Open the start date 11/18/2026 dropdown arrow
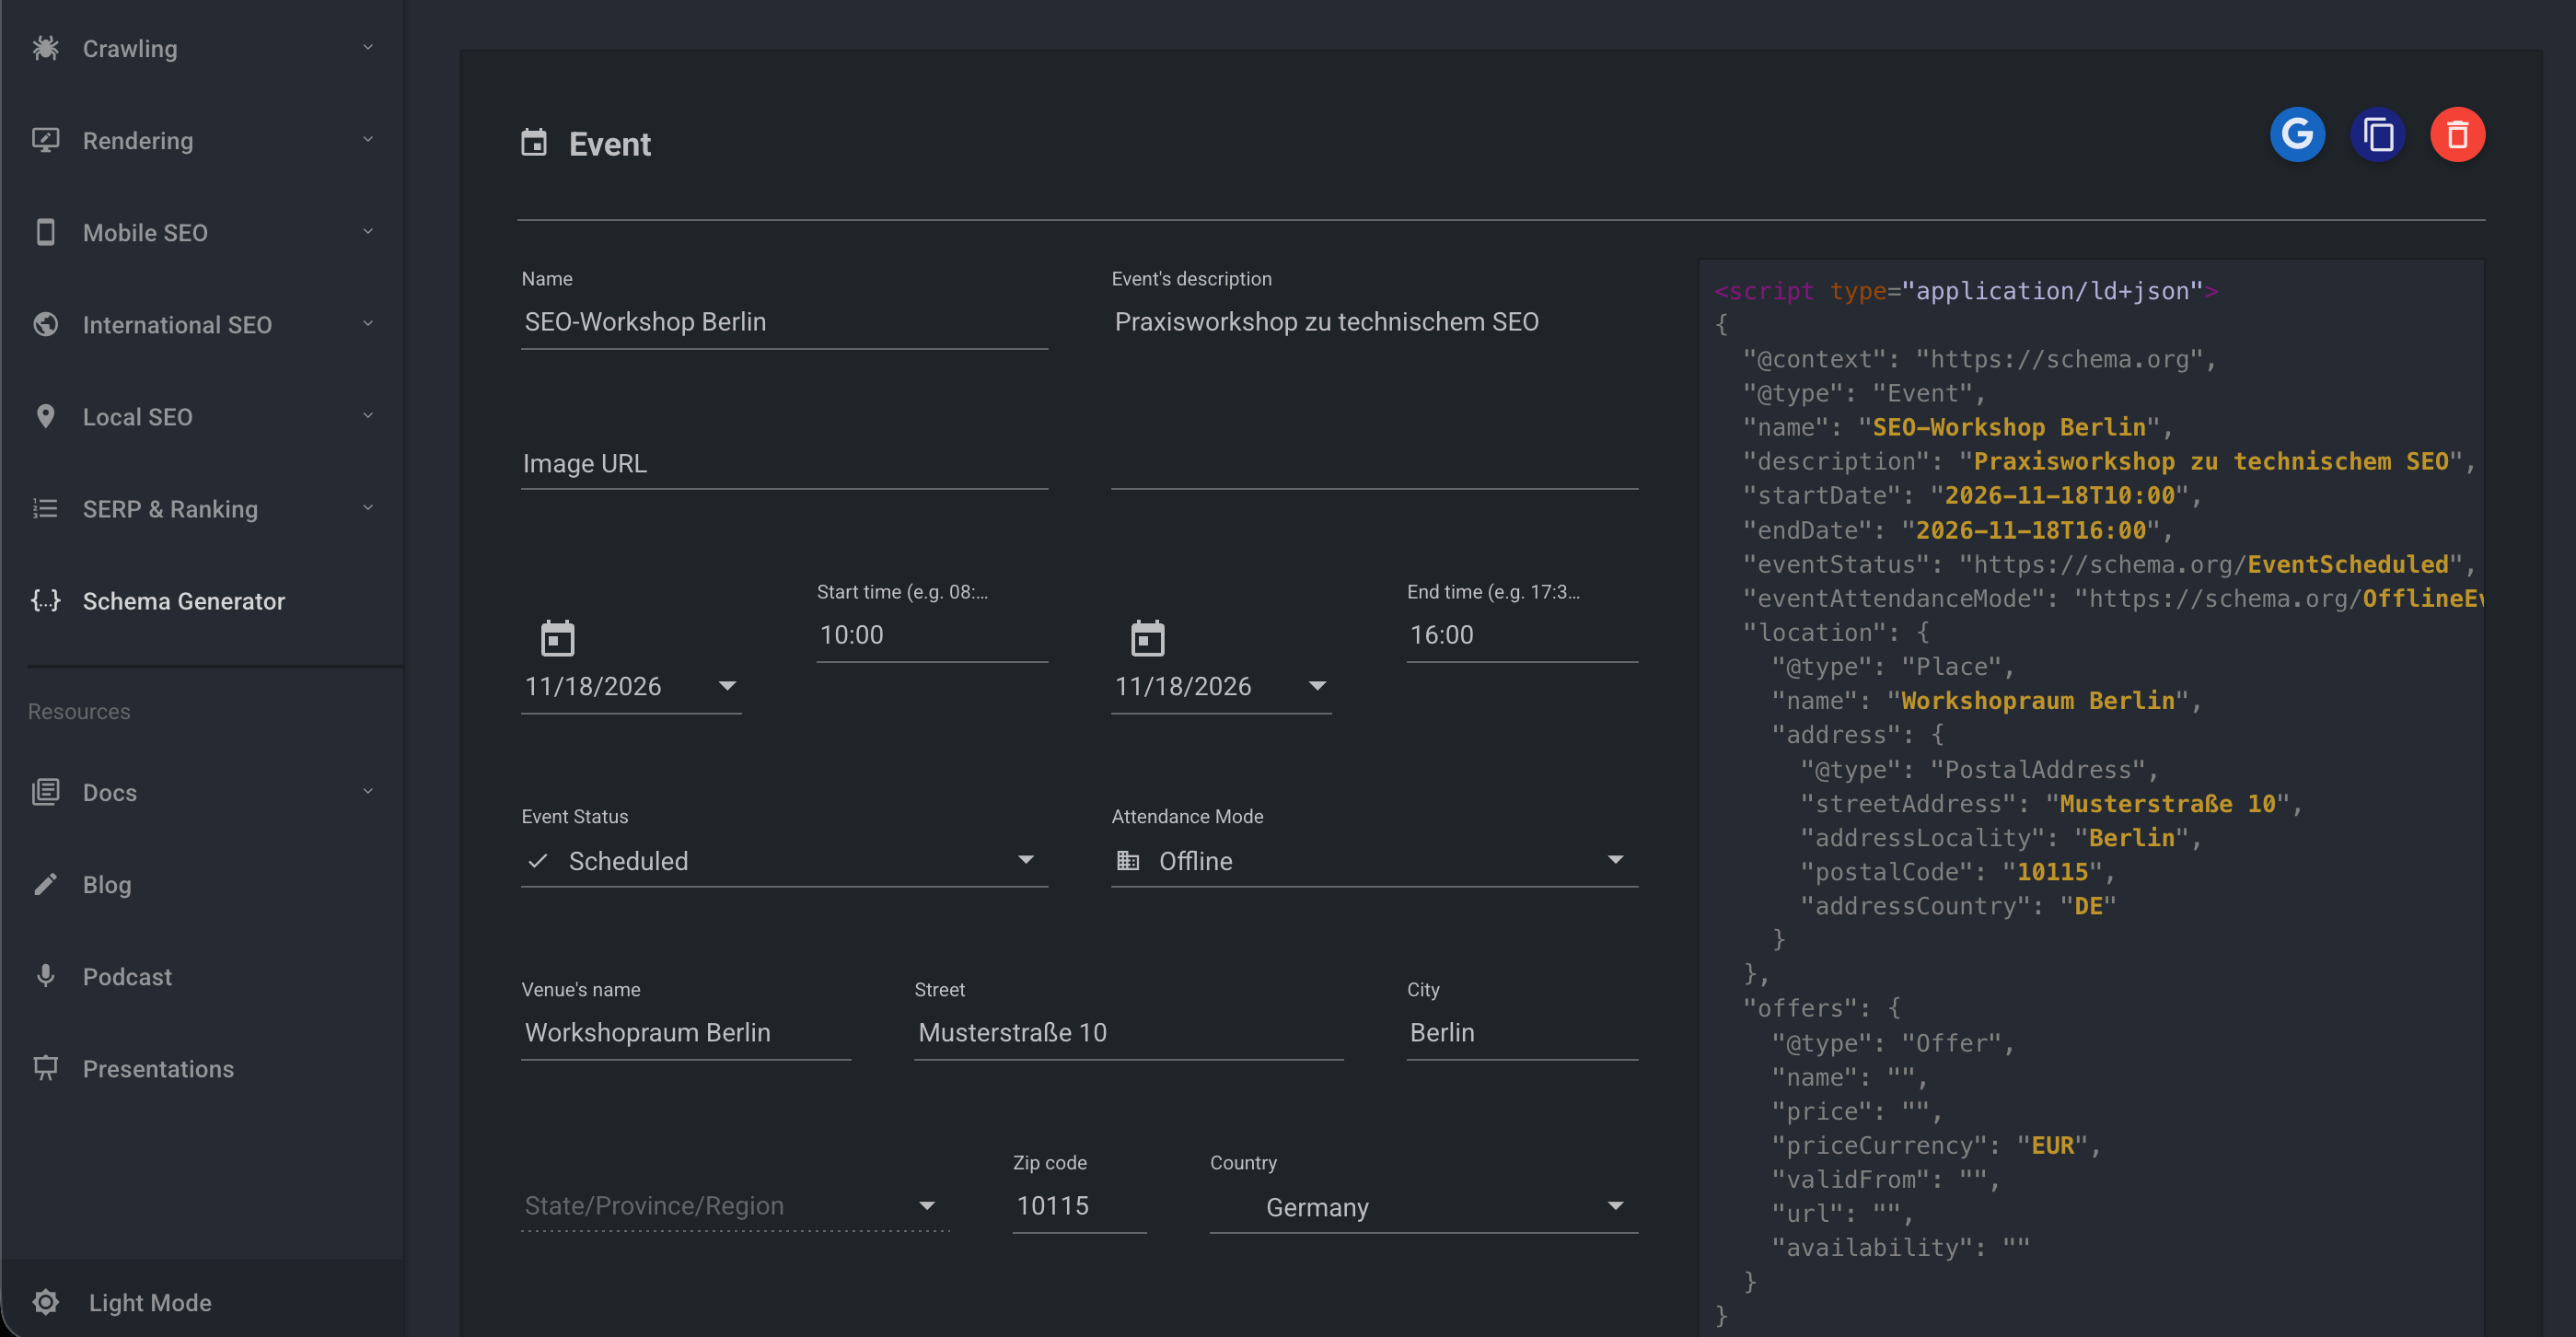Viewport: 2576px width, 1337px height. [x=727, y=686]
